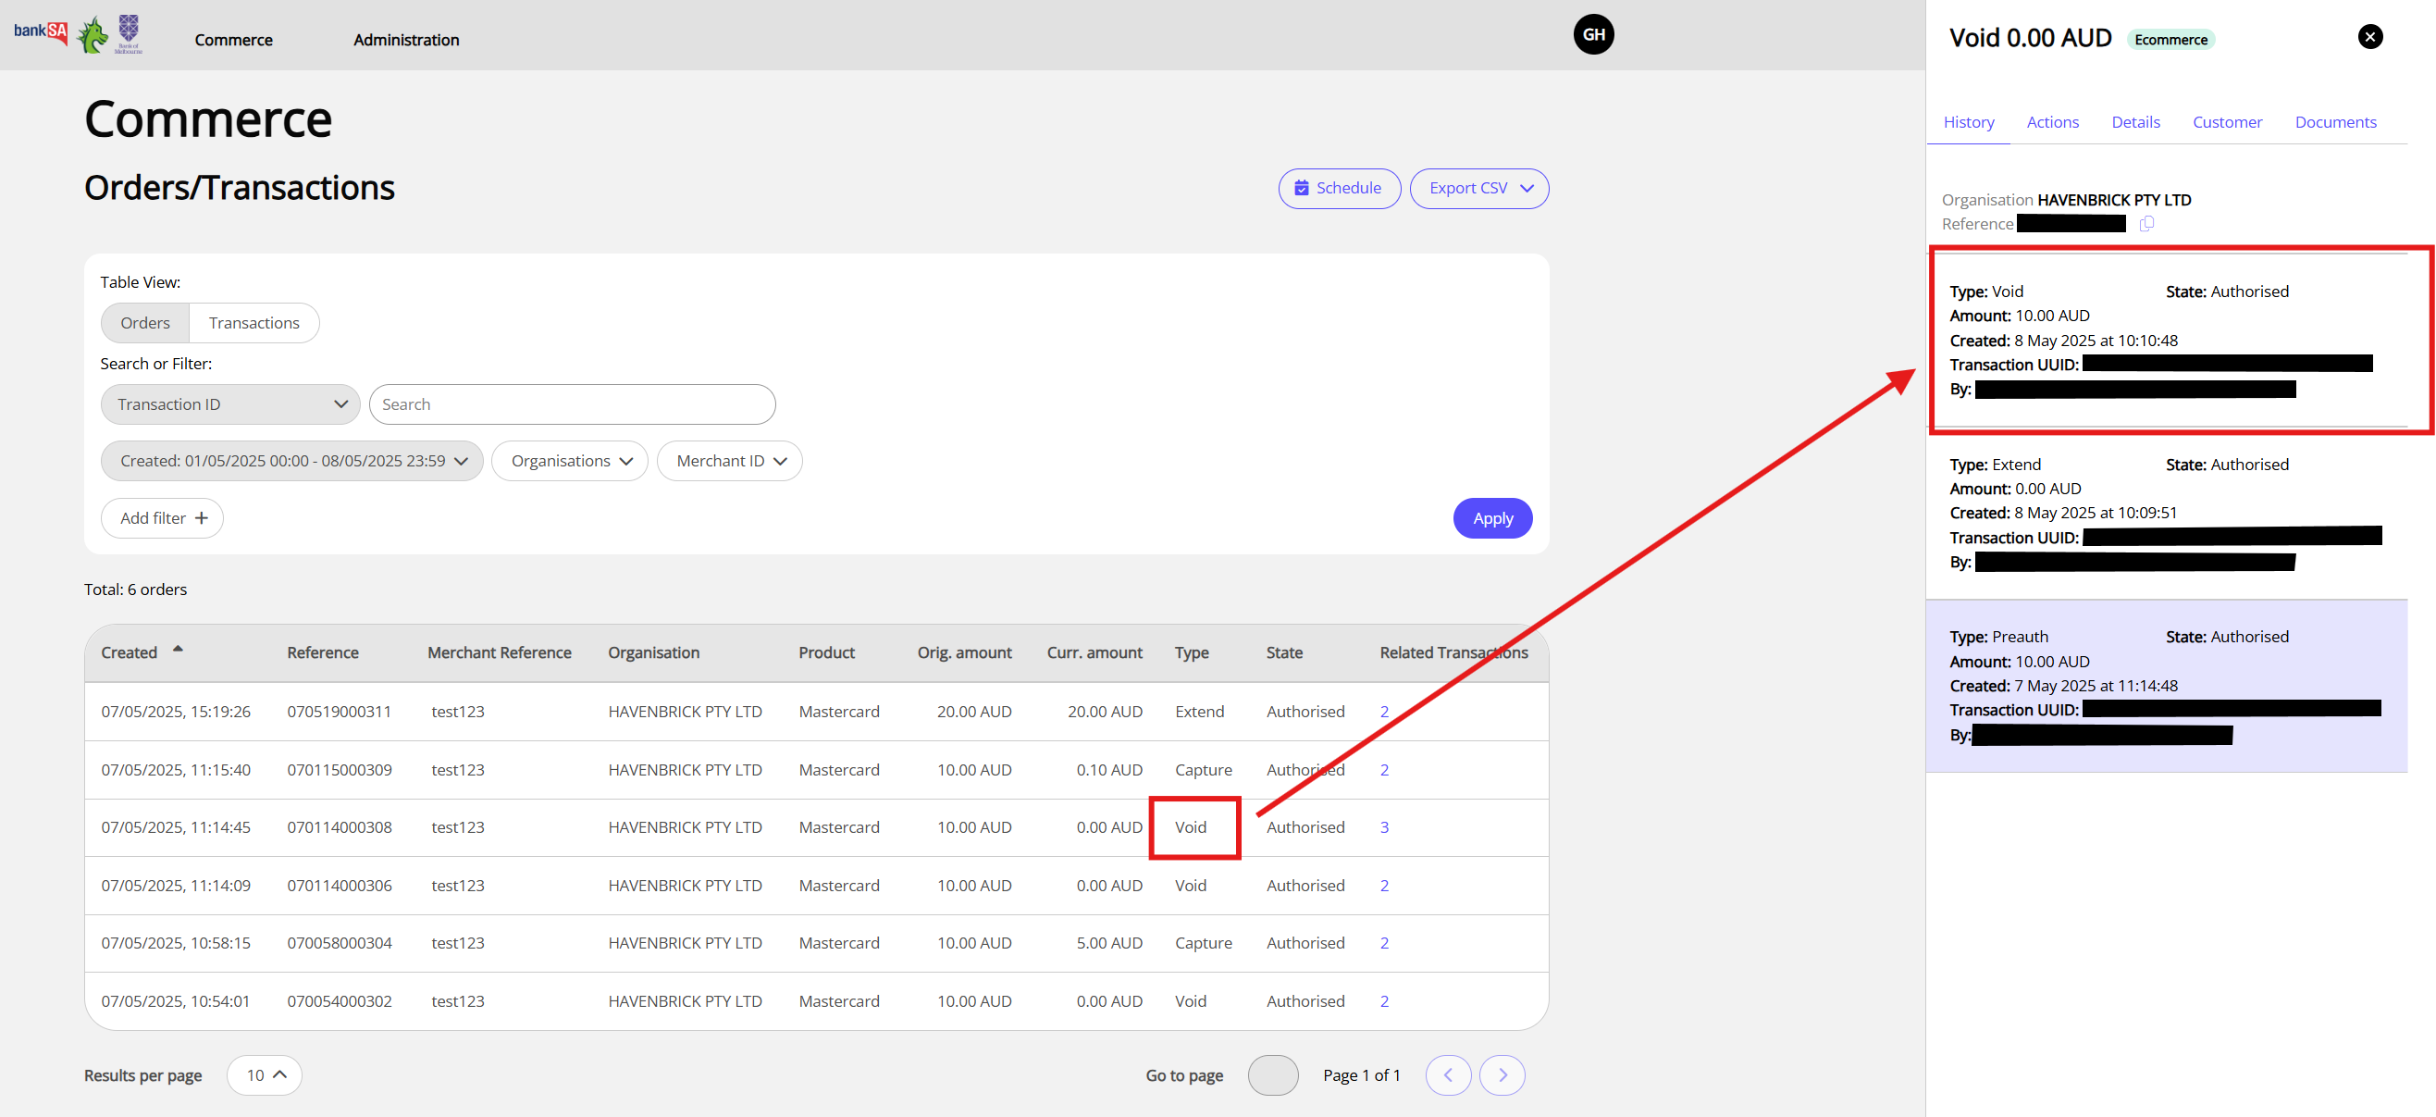
Task: Switch table view to Orders
Action: (144, 324)
